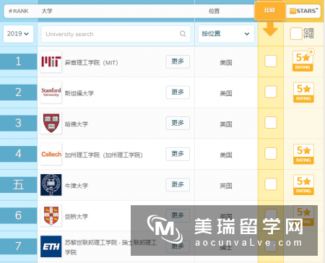325x263 pixels.
Task: Click the rank 1 cell
Action: point(18,61)
